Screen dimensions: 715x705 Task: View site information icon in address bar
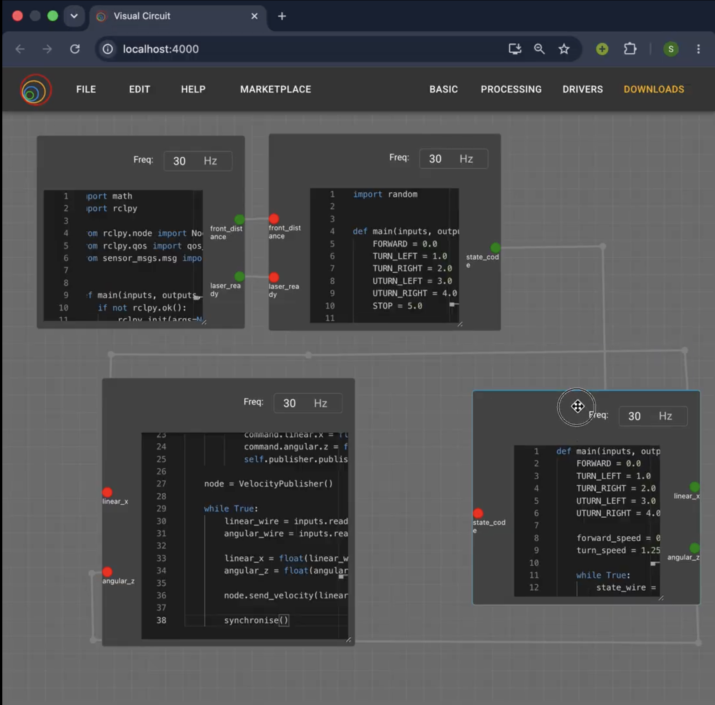[108, 49]
